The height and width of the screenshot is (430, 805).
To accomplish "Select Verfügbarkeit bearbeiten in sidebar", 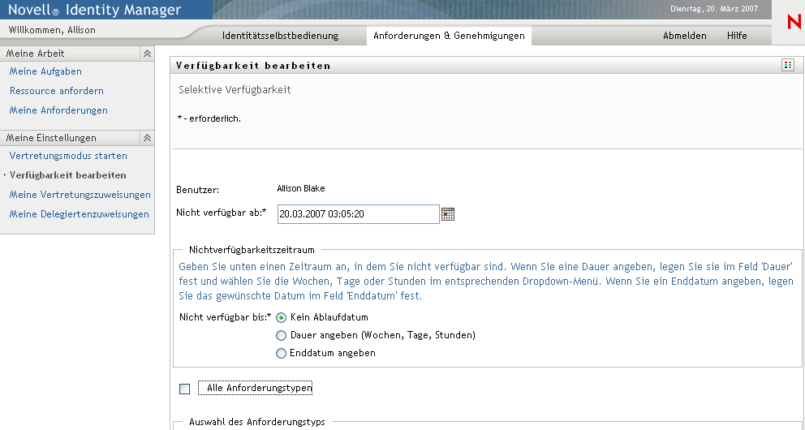I will (x=68, y=175).
